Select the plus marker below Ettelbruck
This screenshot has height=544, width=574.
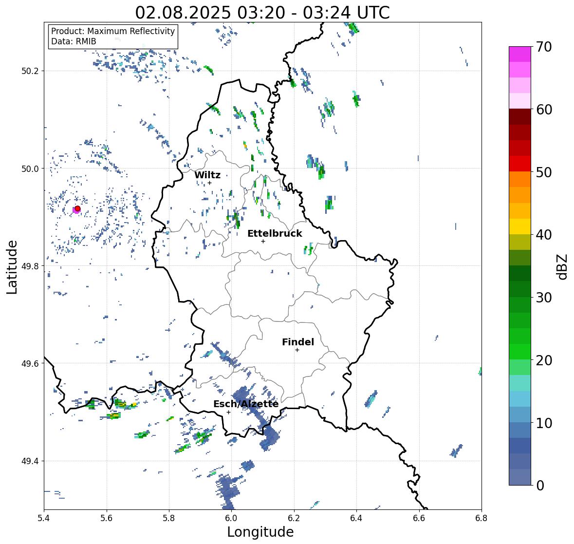tap(263, 241)
